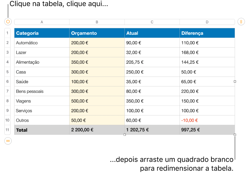Viewport: 248px width, 173px height.
Task: Click bottom-center white resize square
Action: 125,135
